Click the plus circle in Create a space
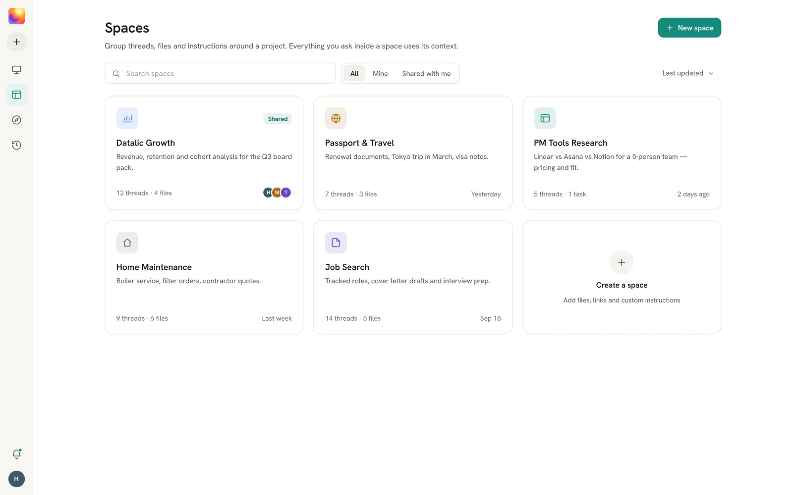The image size is (793, 495). [622, 262]
